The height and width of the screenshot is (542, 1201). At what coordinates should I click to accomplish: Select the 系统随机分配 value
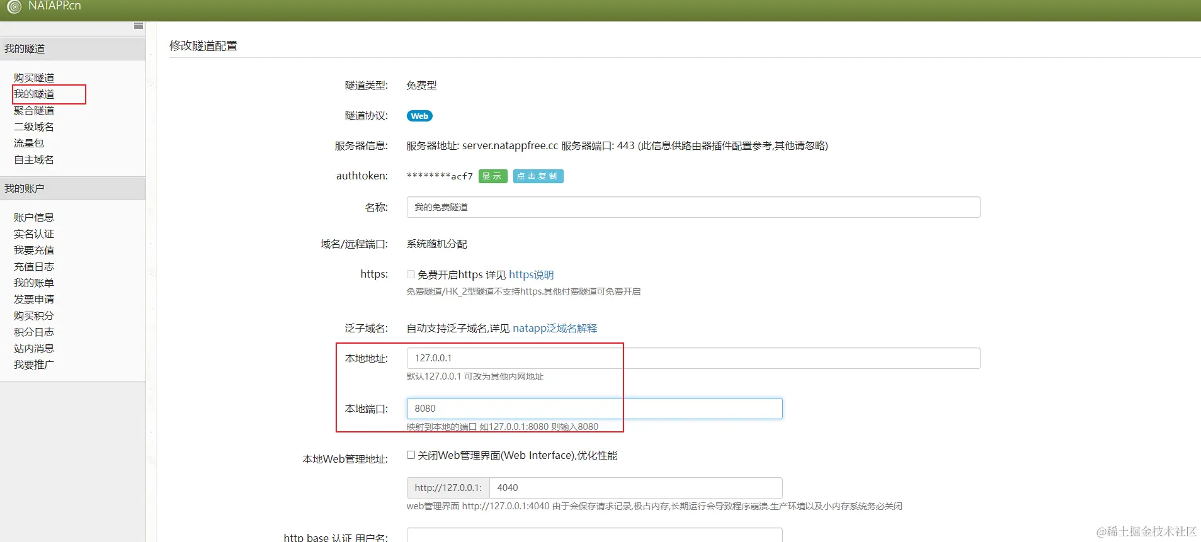[436, 244]
